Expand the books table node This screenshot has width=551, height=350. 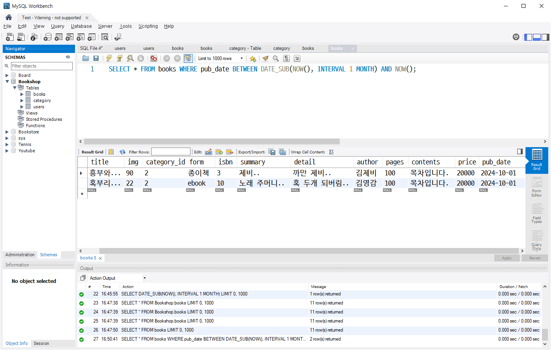click(x=22, y=94)
